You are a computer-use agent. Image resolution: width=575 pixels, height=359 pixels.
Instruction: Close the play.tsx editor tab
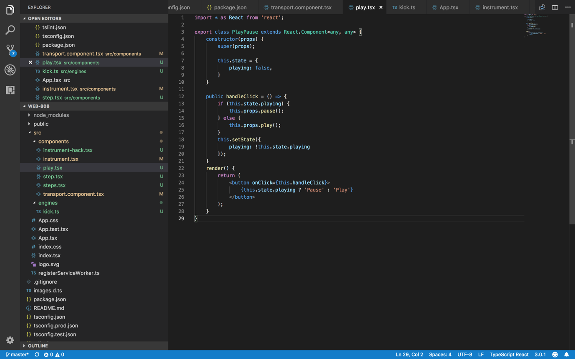[x=381, y=7]
